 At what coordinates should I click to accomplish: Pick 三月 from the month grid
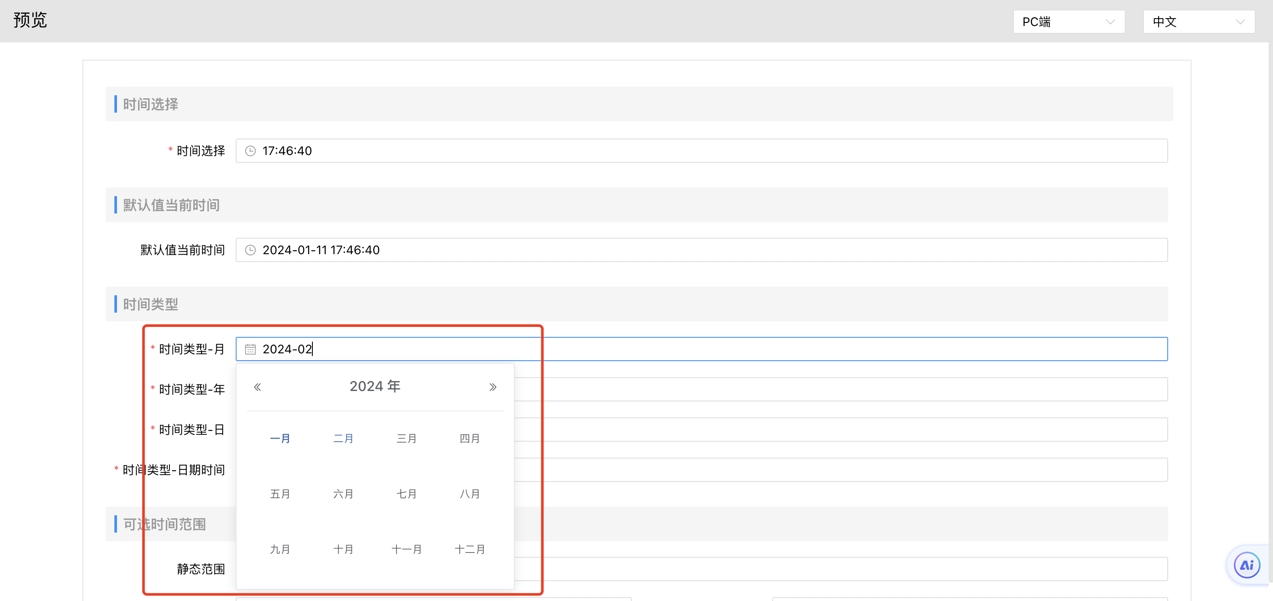pyautogui.click(x=406, y=439)
